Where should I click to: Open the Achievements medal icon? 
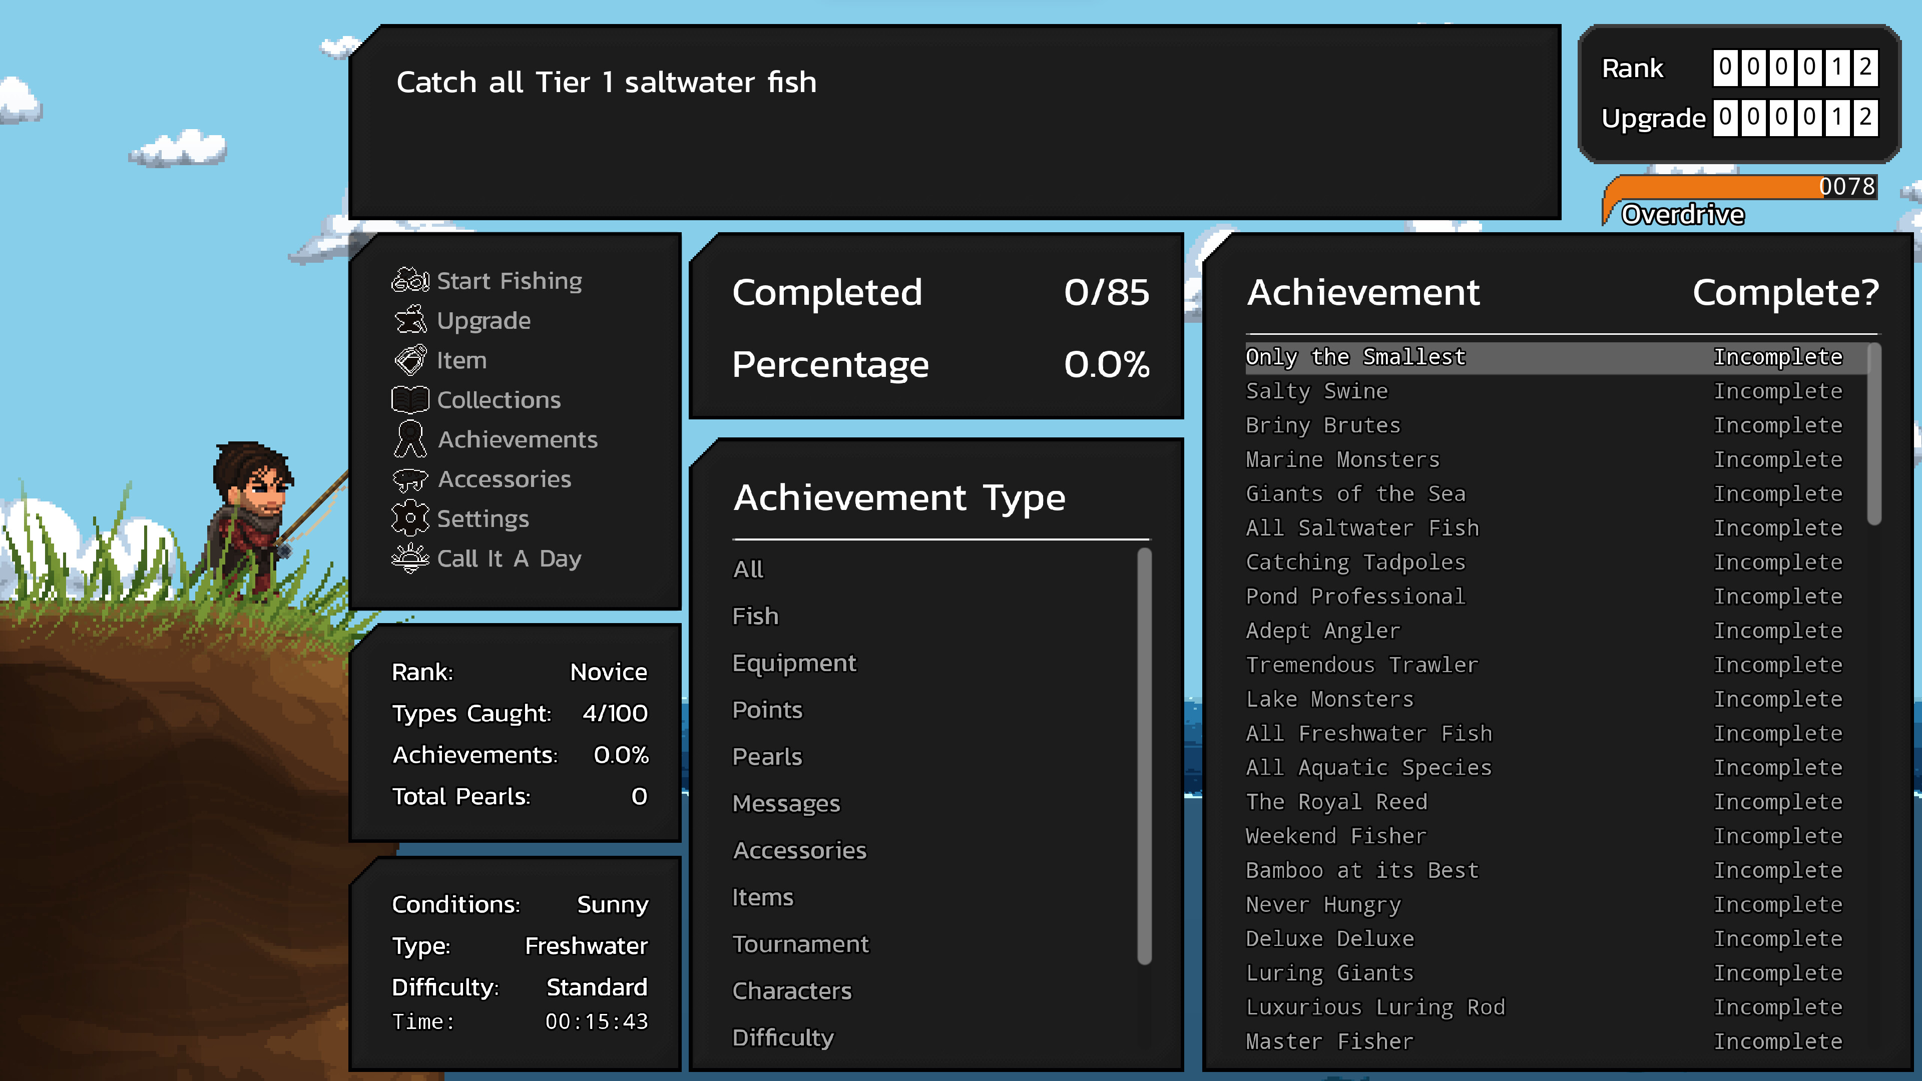(x=517, y=439)
